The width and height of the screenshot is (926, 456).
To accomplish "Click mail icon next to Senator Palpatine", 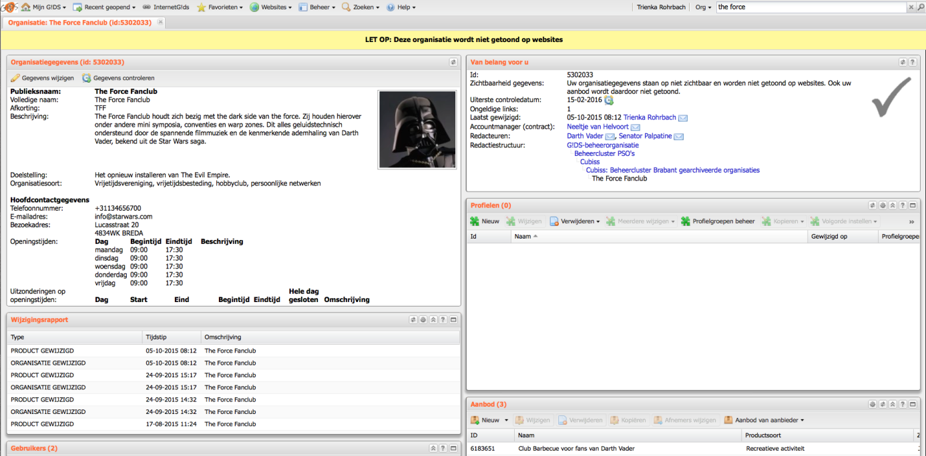I will coord(678,137).
